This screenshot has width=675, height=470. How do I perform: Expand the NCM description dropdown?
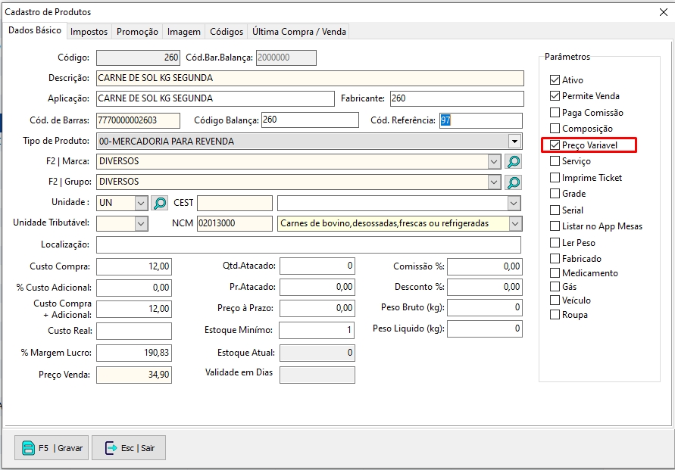click(515, 223)
